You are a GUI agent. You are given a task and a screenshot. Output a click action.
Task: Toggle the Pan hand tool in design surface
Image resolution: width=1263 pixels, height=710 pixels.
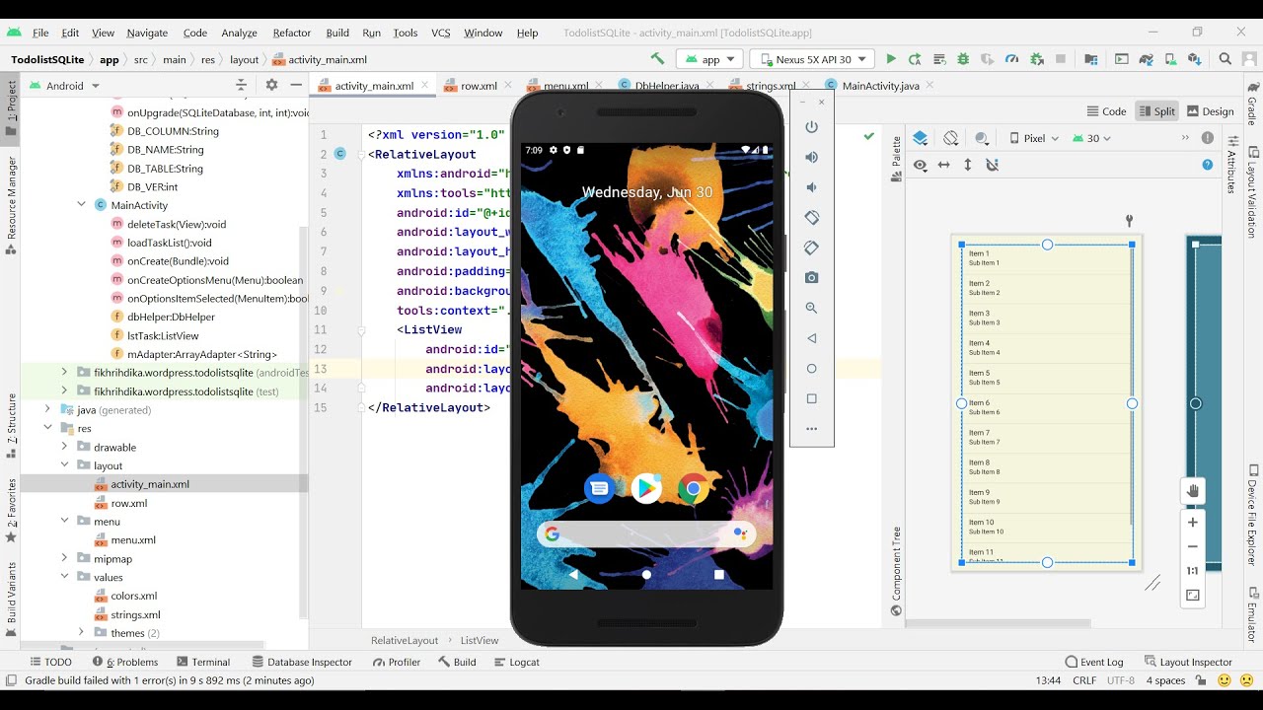click(1193, 490)
